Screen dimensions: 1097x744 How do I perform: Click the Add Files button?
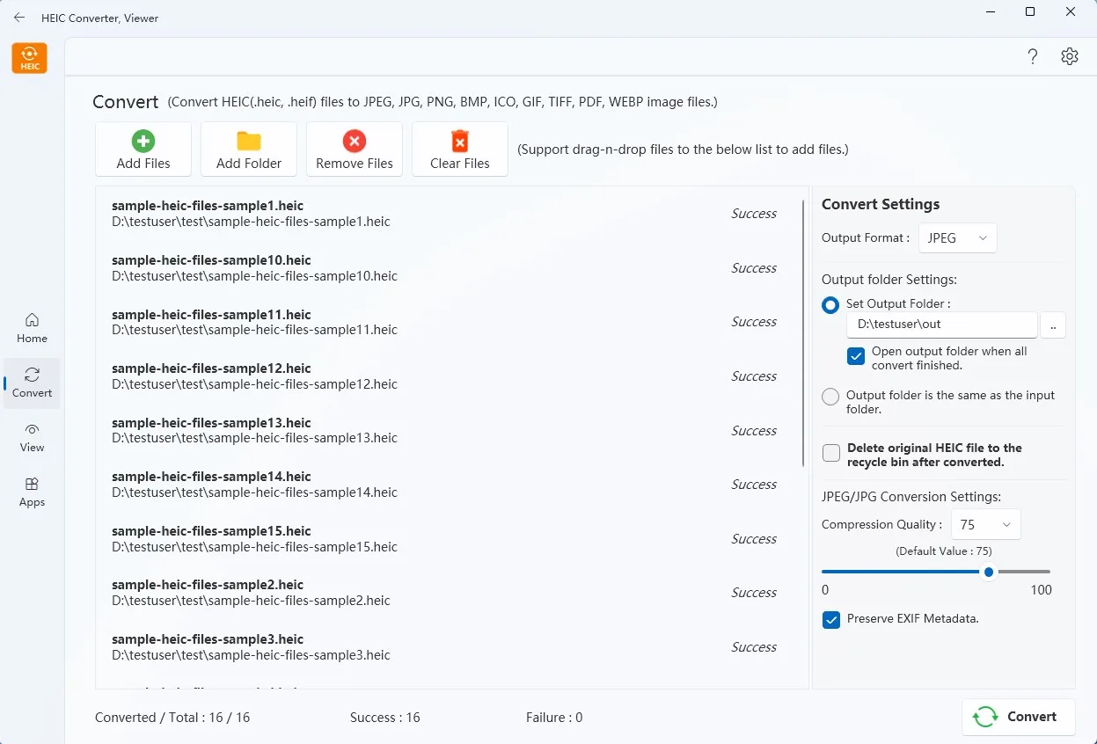coord(143,150)
